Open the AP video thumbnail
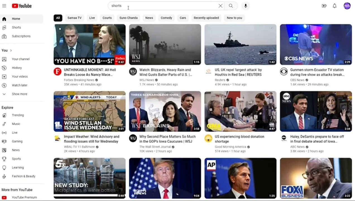This screenshot has height=201, width=355. coord(240,178)
